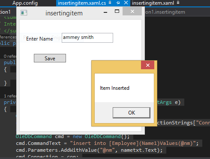
Task: Click the cmd.CommandText insert into code line
Action: 107,143
